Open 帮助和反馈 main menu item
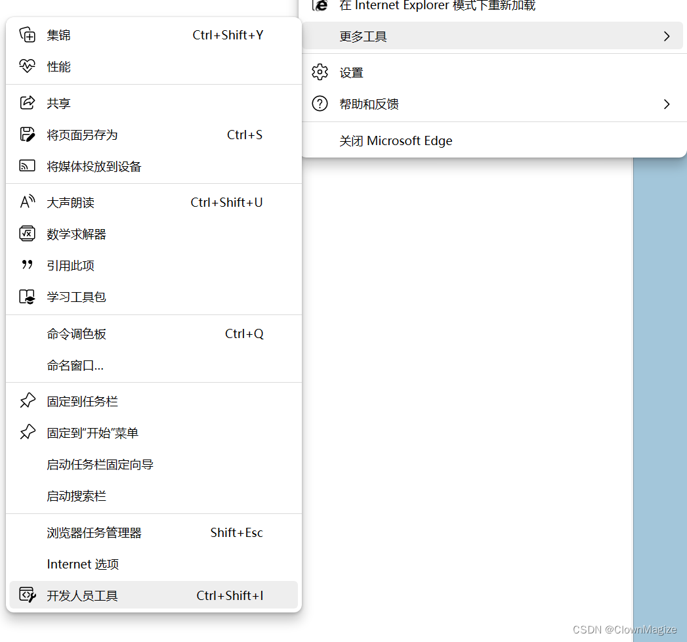 pyautogui.click(x=494, y=104)
